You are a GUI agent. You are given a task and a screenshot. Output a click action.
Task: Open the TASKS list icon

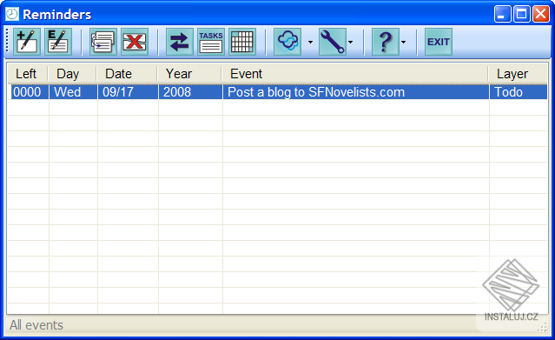point(211,42)
